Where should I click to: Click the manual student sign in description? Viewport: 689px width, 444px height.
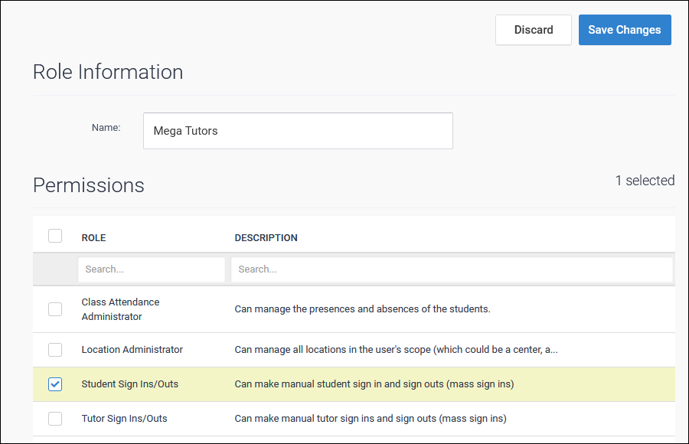click(374, 384)
